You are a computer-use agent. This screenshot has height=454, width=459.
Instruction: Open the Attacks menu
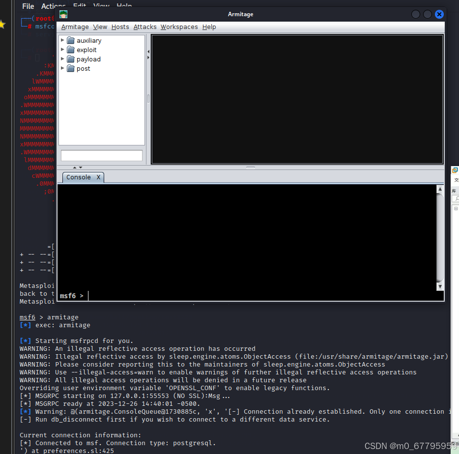[145, 27]
